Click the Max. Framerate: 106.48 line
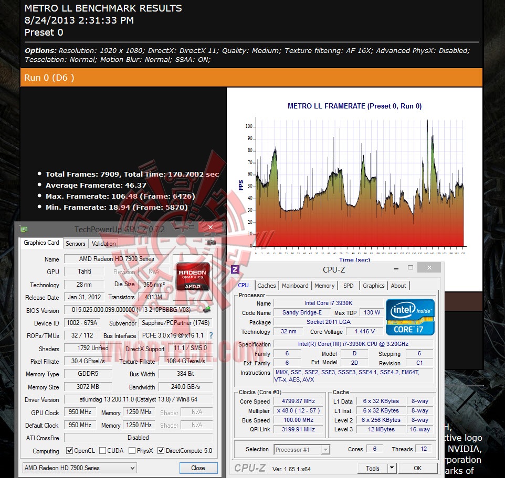Image resolution: width=505 pixels, height=478 pixels. (120, 196)
